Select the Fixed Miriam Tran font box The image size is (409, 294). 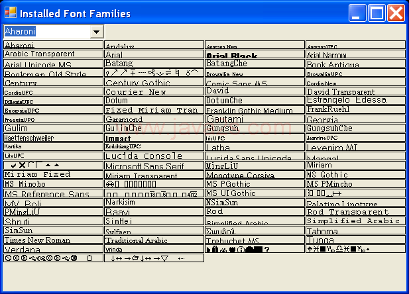(154, 110)
